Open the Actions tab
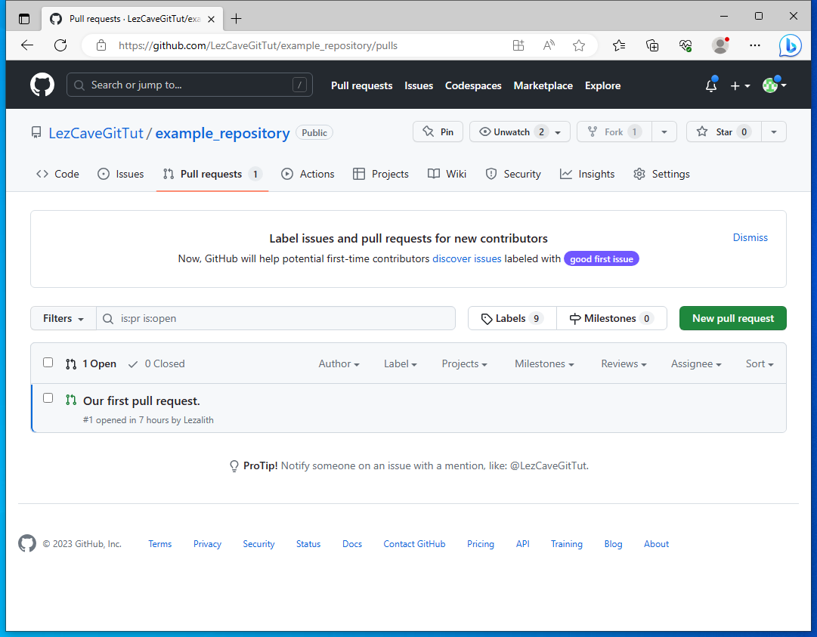 click(308, 174)
